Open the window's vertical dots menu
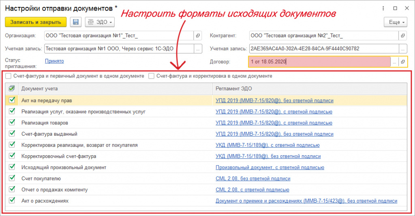The width and height of the screenshot is (415, 216). click(383, 9)
